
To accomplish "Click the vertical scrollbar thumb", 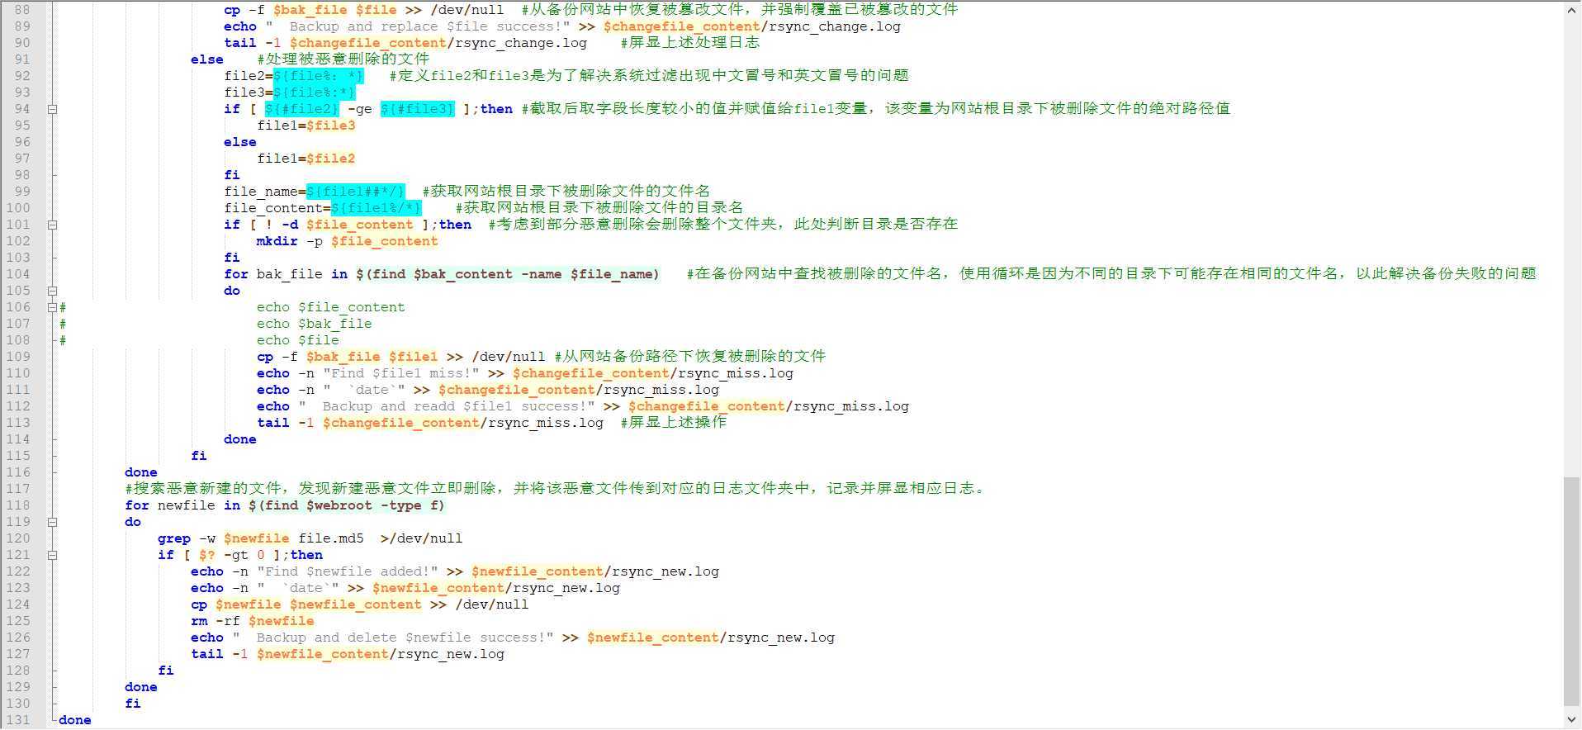I will point(1572,590).
